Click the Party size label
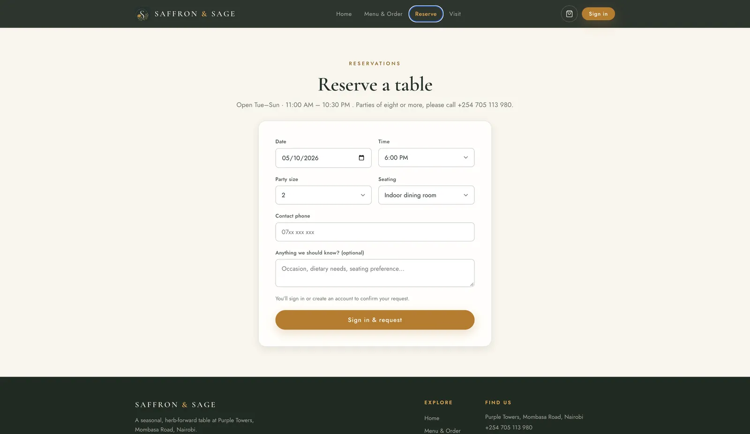The height and width of the screenshot is (434, 750). tap(287, 180)
